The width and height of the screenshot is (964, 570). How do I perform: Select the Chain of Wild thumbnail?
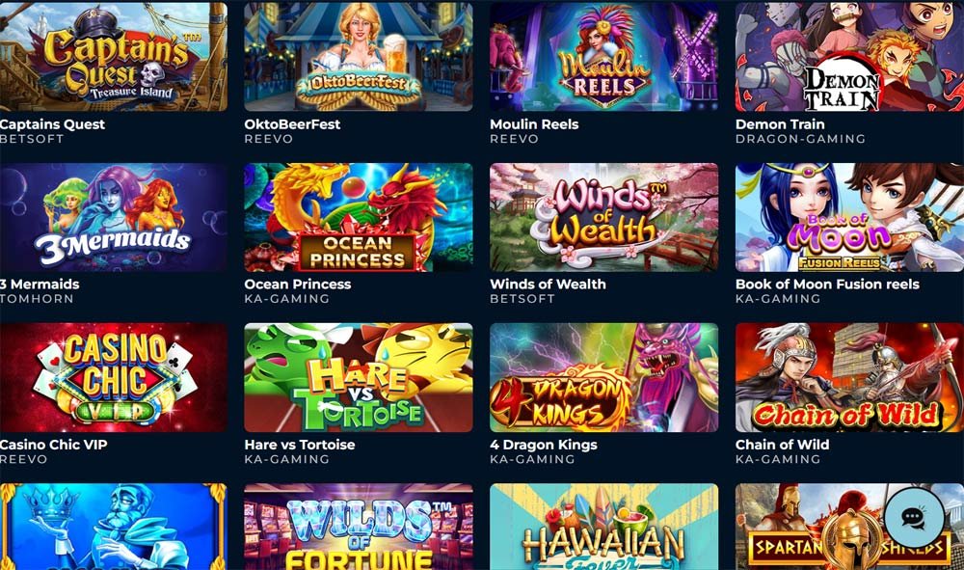(x=849, y=377)
